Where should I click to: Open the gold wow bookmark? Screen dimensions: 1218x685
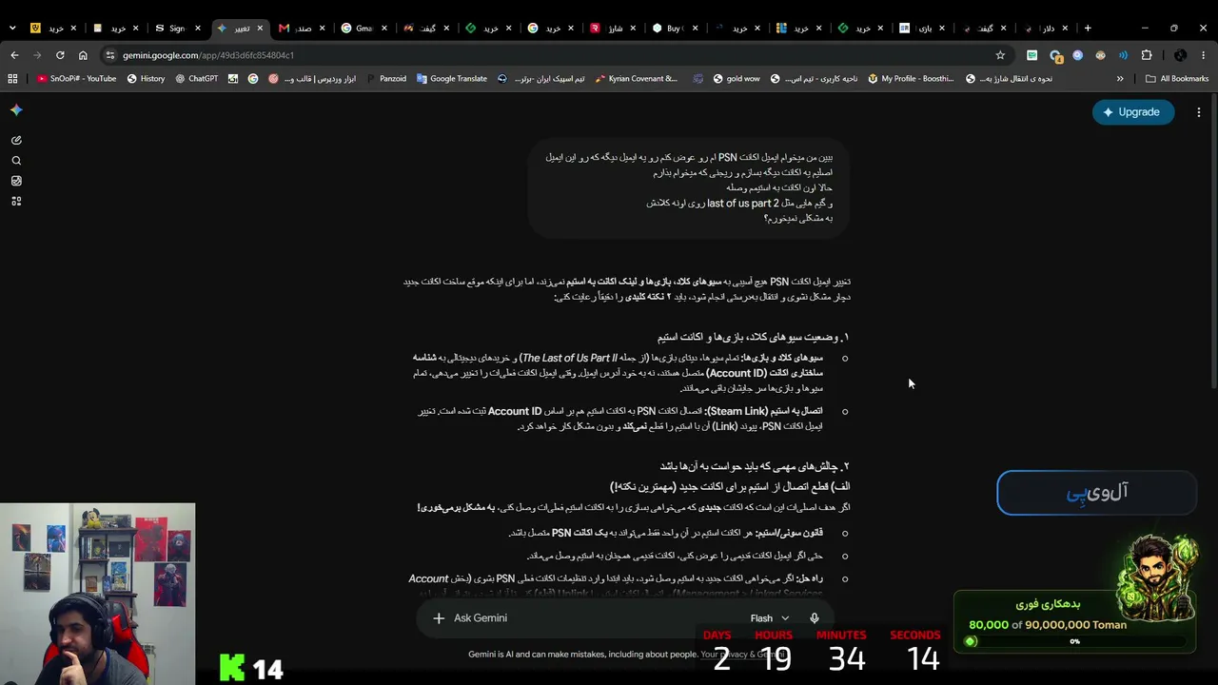tap(735, 79)
